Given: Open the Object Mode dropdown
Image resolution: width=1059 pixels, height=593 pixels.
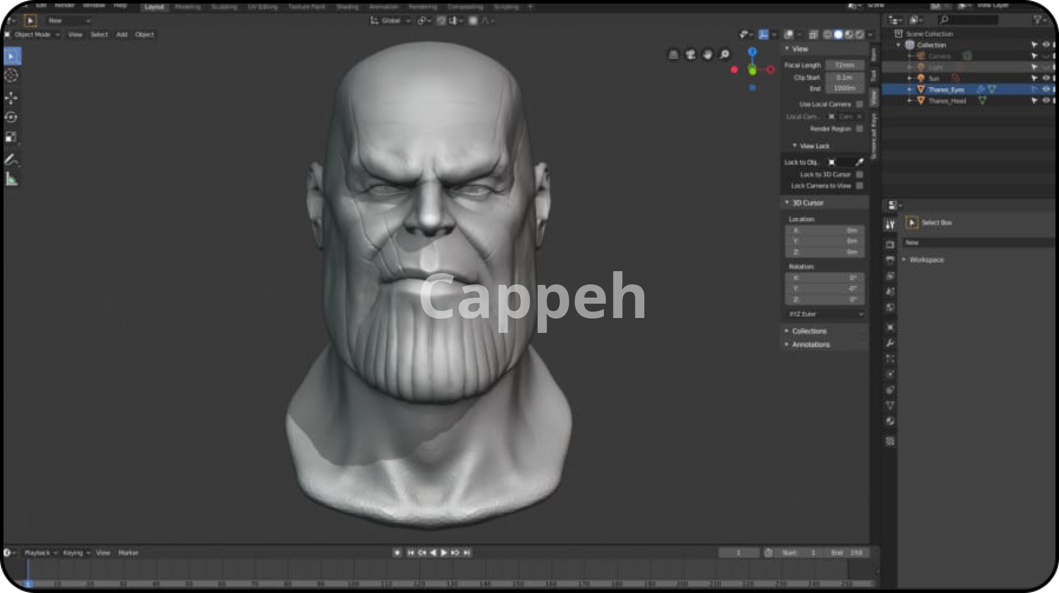Looking at the screenshot, I should (33, 34).
